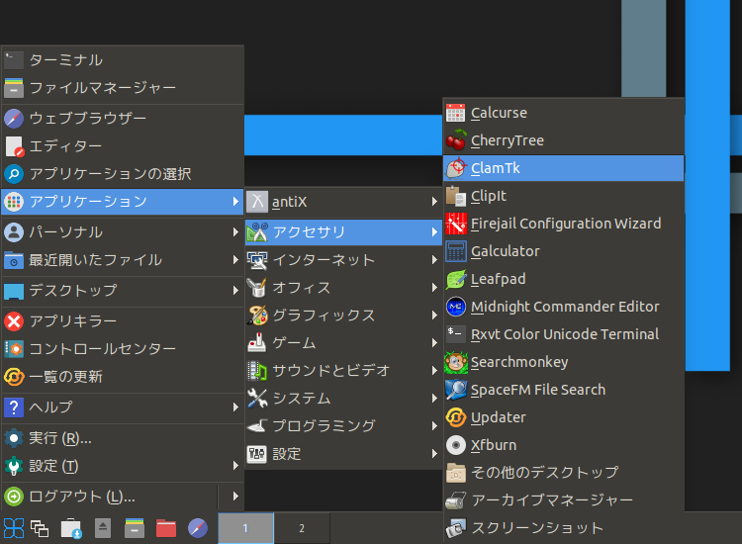Open the 最近開いたファイル menu entry
Screen dimensions: 742x544
pos(123,260)
